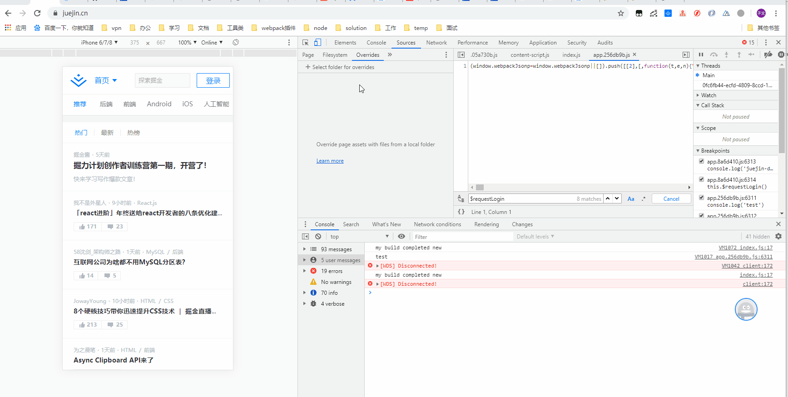The width and height of the screenshot is (788, 397).
Task: Click the Step debugger arrow button
Action: pyautogui.click(x=752, y=55)
